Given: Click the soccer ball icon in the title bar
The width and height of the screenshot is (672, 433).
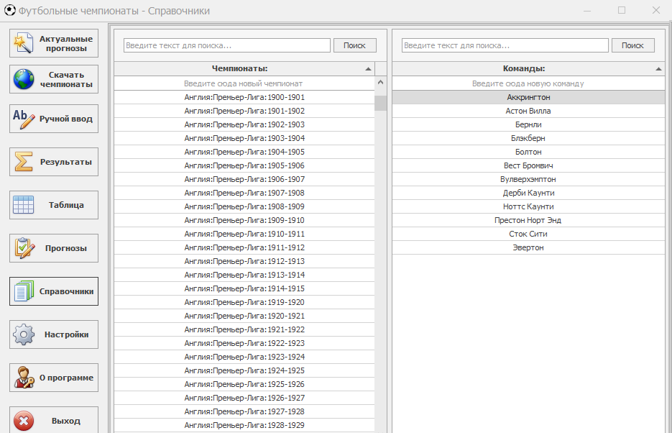Looking at the screenshot, I should click(10, 10).
